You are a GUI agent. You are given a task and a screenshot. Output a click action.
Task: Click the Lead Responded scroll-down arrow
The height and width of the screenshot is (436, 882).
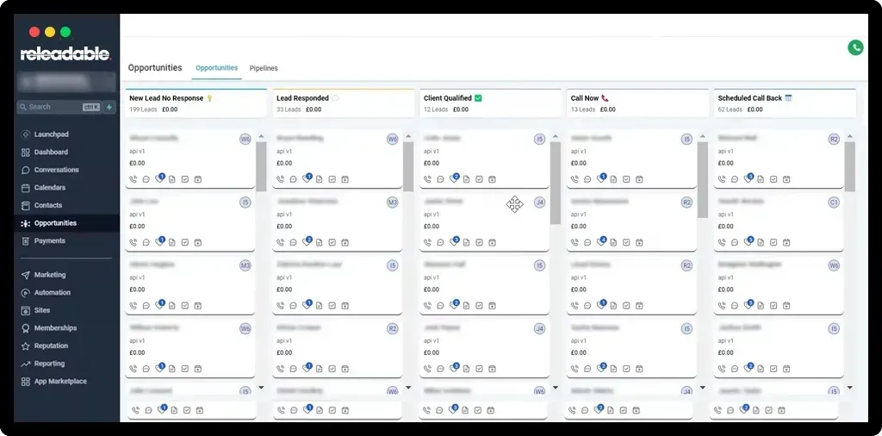(x=408, y=388)
